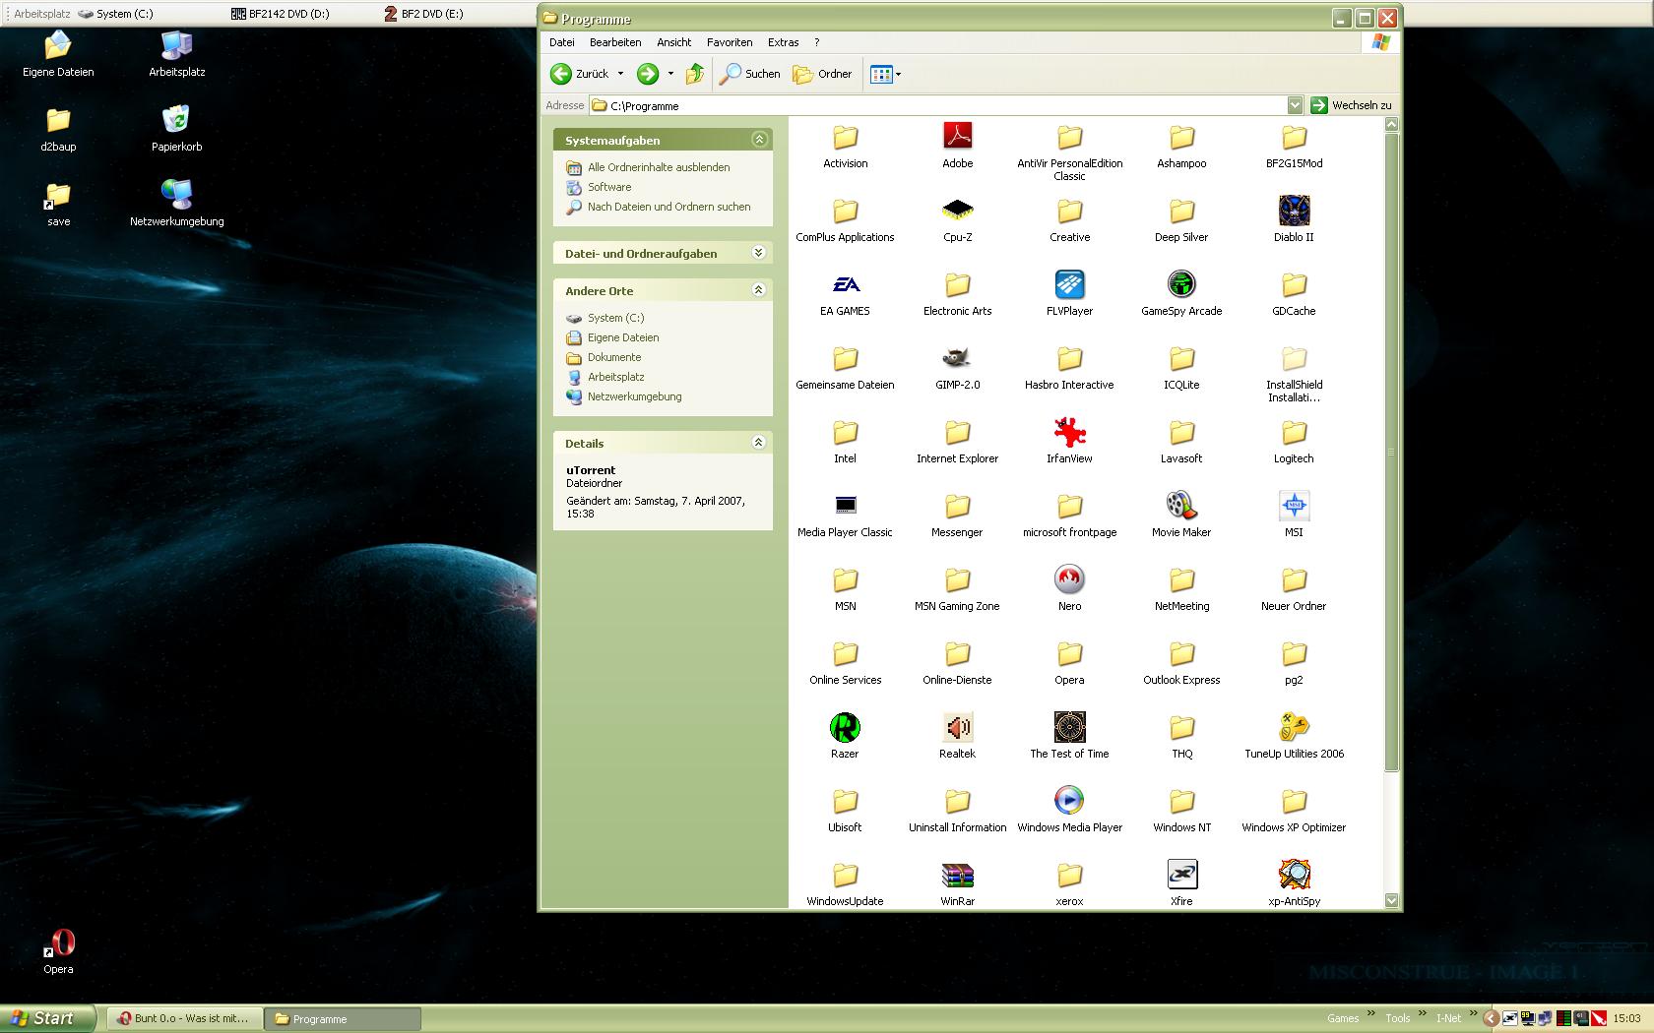Viewport: 1654px width, 1033px height.
Task: Select the TuneUp Utilities 2006 icon
Action: click(1294, 727)
